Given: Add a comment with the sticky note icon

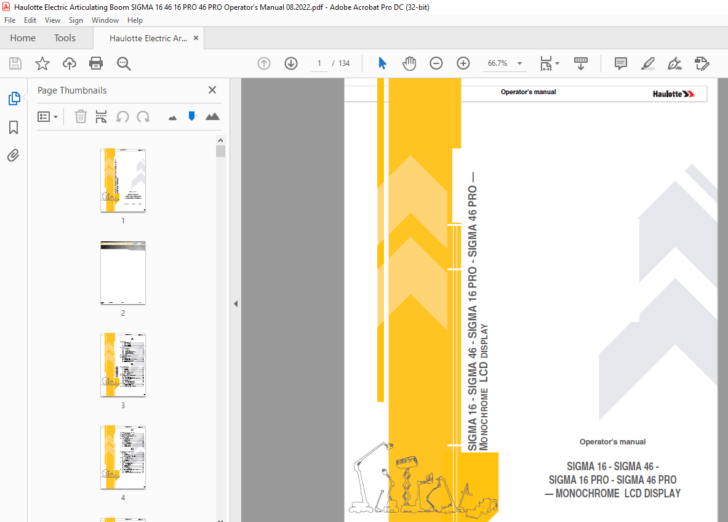Looking at the screenshot, I should 621,63.
